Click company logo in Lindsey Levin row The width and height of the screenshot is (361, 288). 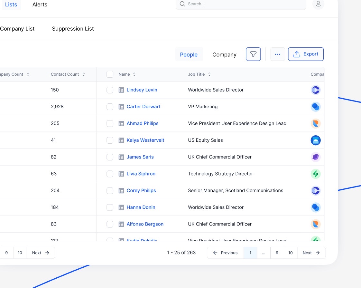pos(316,90)
